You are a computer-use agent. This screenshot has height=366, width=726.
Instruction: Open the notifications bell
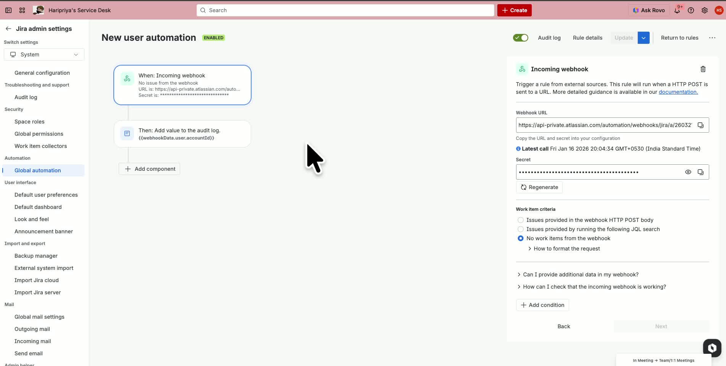(677, 10)
